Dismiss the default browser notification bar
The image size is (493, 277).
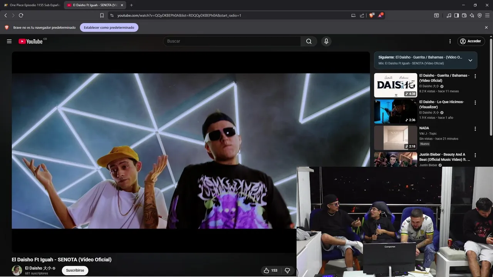tap(486, 28)
